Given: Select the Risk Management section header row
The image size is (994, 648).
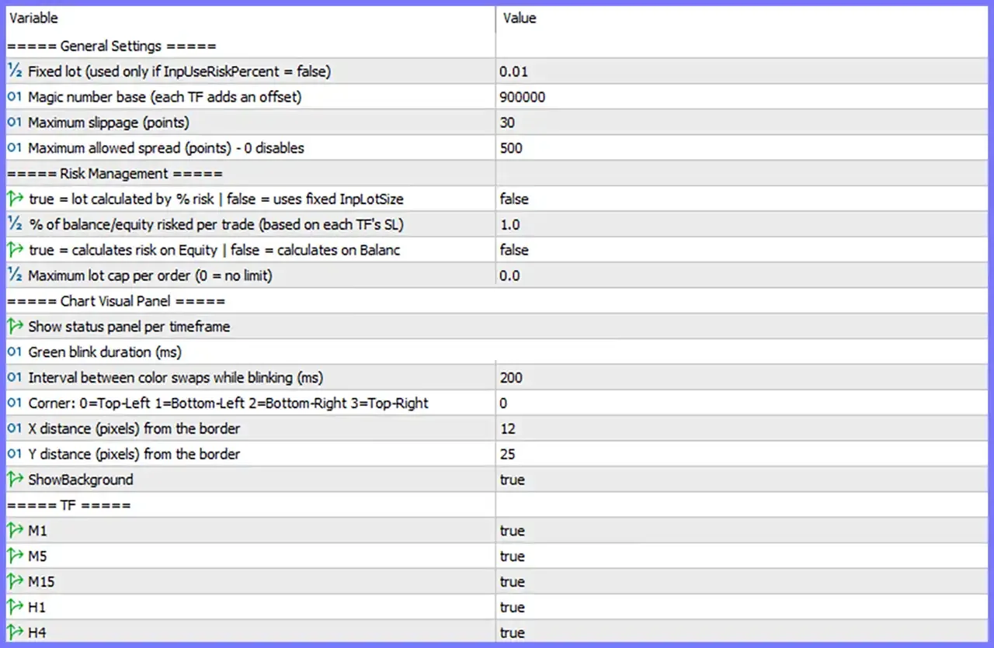Looking at the screenshot, I should point(497,174).
